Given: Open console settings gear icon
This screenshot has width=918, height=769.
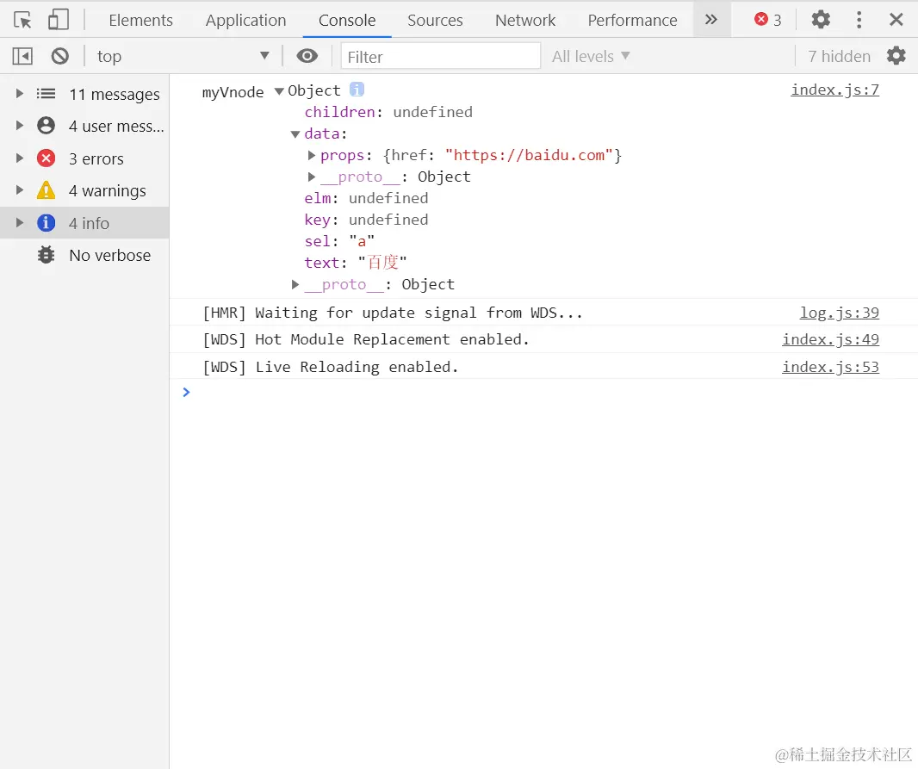Looking at the screenshot, I should pos(896,56).
